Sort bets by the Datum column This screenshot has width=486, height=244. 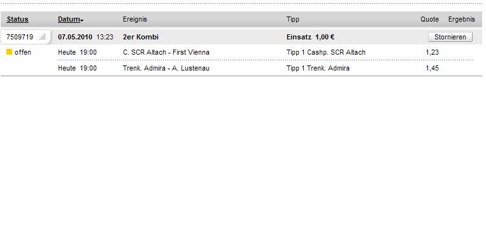69,19
